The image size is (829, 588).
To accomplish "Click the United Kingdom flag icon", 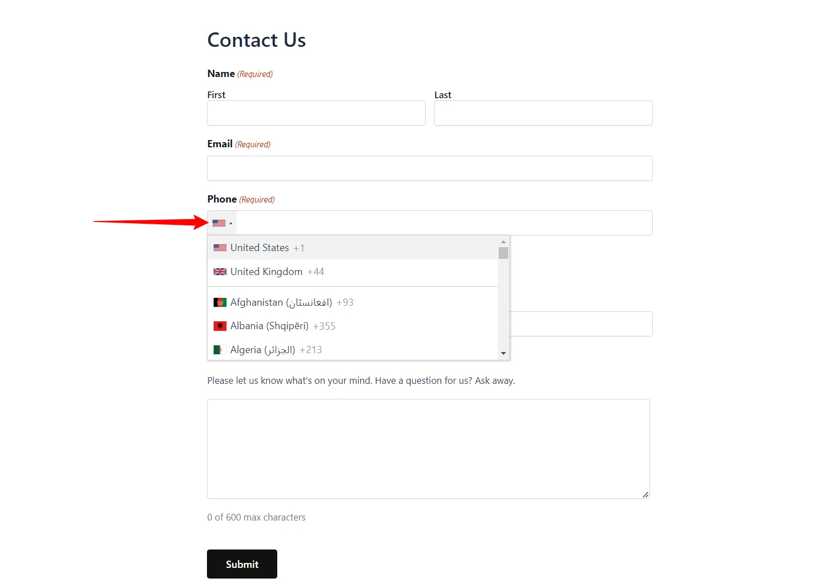I will pos(220,272).
